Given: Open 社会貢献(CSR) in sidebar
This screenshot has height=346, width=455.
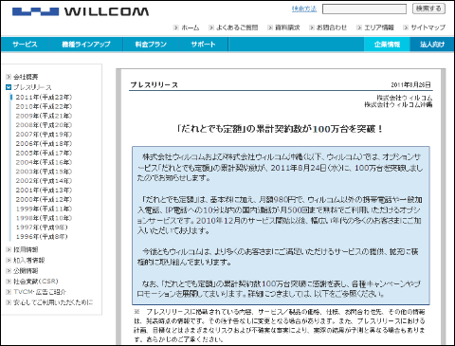Looking at the screenshot, I should 36,282.
